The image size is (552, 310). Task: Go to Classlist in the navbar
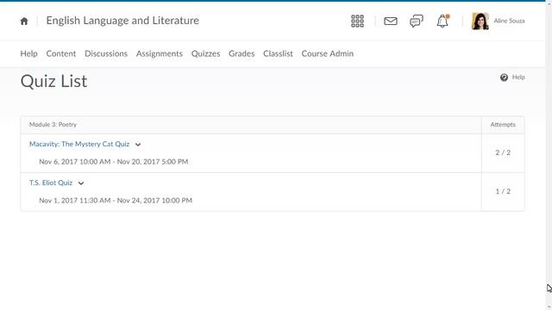click(278, 53)
